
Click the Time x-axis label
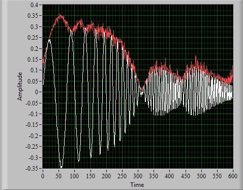pos(137,184)
